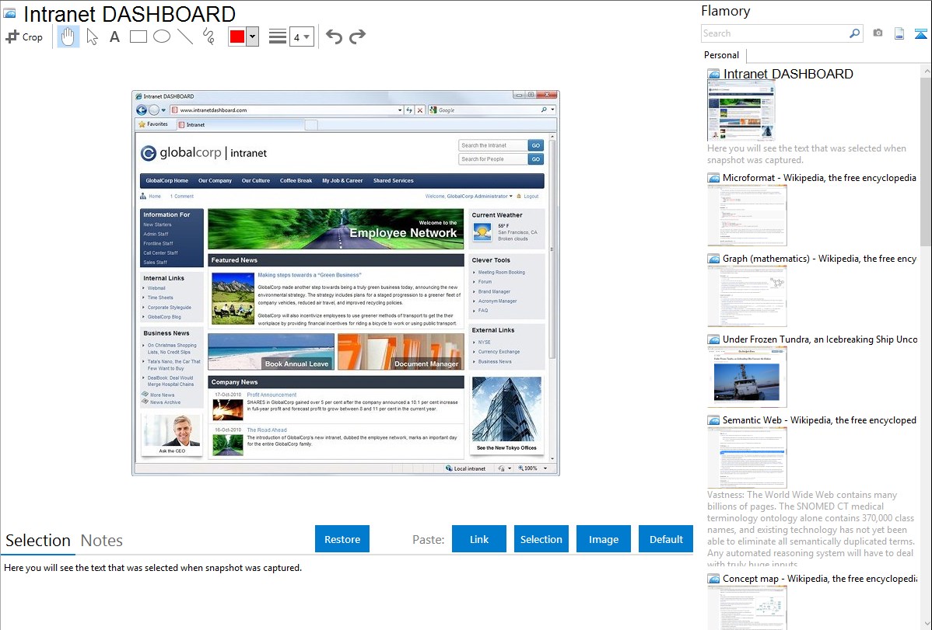Screen dimensions: 932x630
Task: Click the 'Vastness: The World Wide Web' description
Action: click(x=811, y=529)
